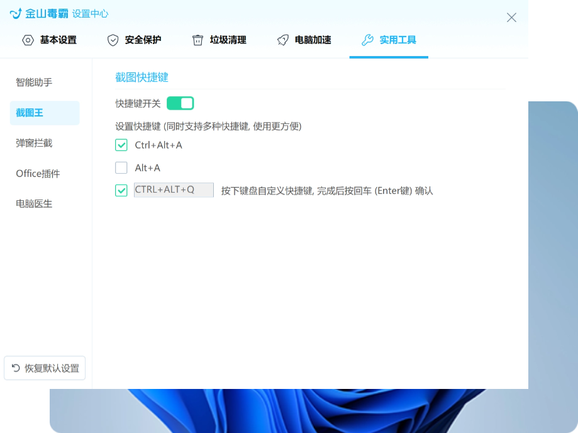Uncheck the Ctrl+Alt+A shortcut checkbox
The height and width of the screenshot is (433, 578).
coord(121,145)
